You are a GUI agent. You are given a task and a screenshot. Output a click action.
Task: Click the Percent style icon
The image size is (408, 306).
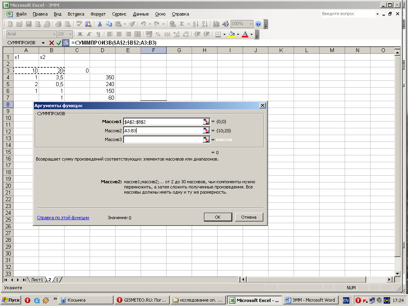(x=158, y=34)
